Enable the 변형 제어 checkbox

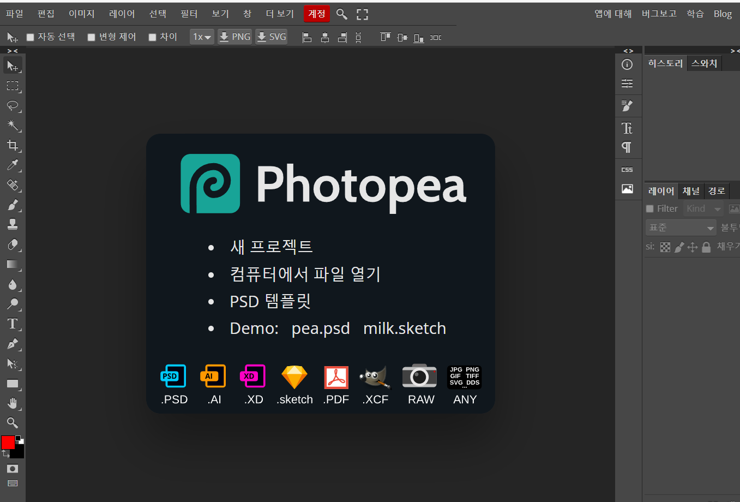pyautogui.click(x=92, y=37)
